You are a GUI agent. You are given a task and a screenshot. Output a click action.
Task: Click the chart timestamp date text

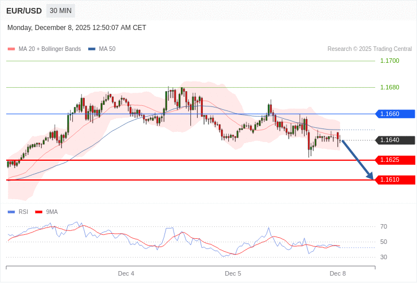pyautogui.click(x=77, y=28)
